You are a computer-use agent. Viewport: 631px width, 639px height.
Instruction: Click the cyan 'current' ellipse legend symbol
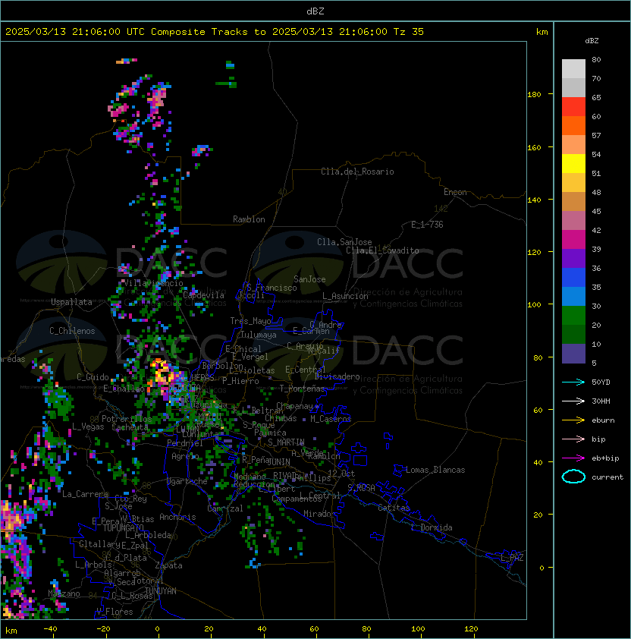tap(573, 477)
